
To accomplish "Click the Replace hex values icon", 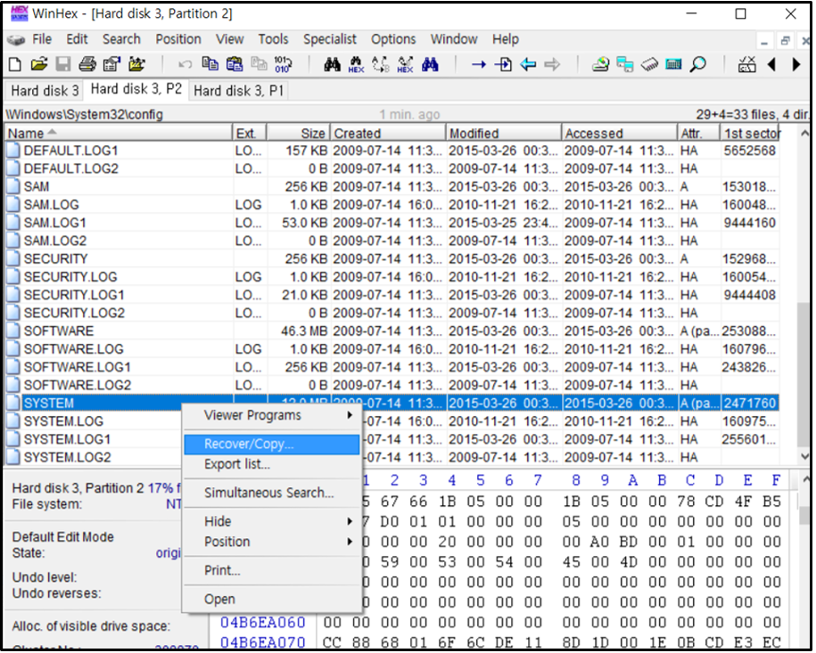I will coord(405,64).
